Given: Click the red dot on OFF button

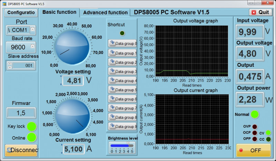Looking at the screenshot, I should click(x=241, y=150).
